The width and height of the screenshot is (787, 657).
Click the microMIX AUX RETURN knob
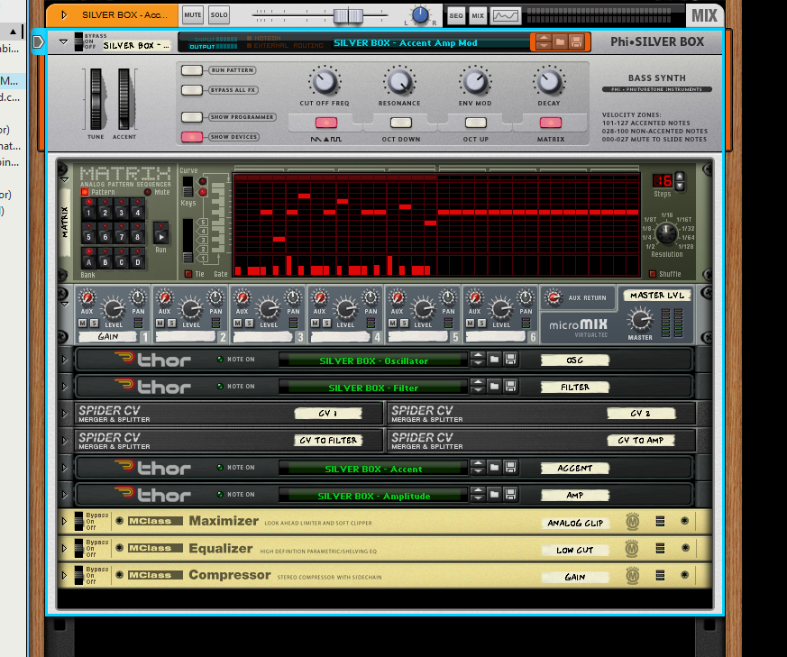tap(554, 298)
